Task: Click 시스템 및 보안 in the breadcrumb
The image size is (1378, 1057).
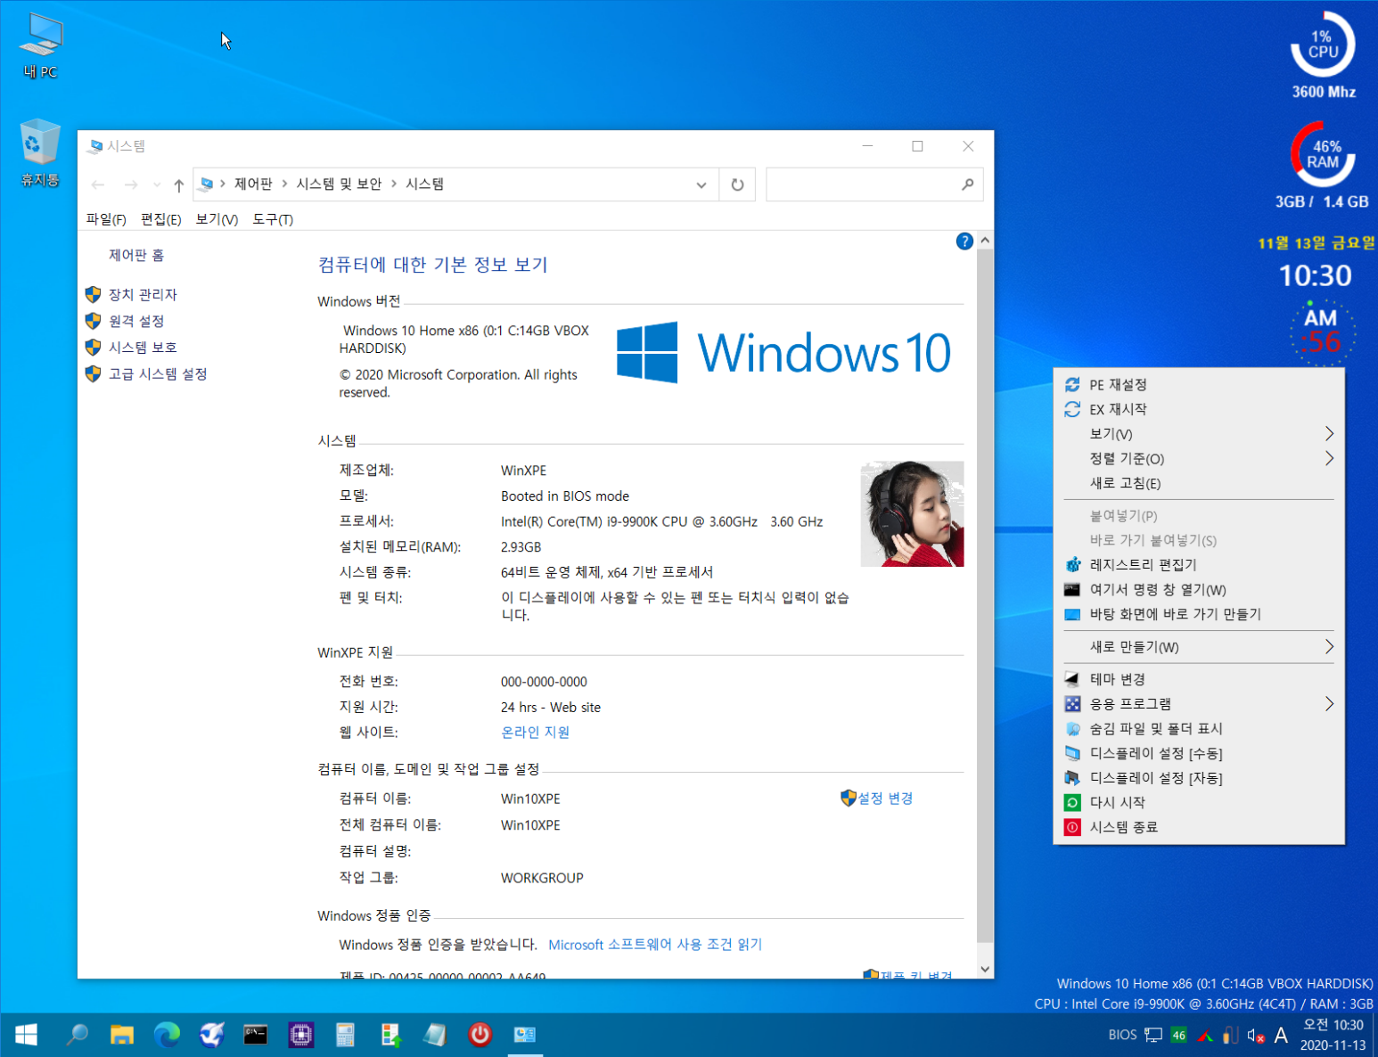Action: tap(339, 184)
